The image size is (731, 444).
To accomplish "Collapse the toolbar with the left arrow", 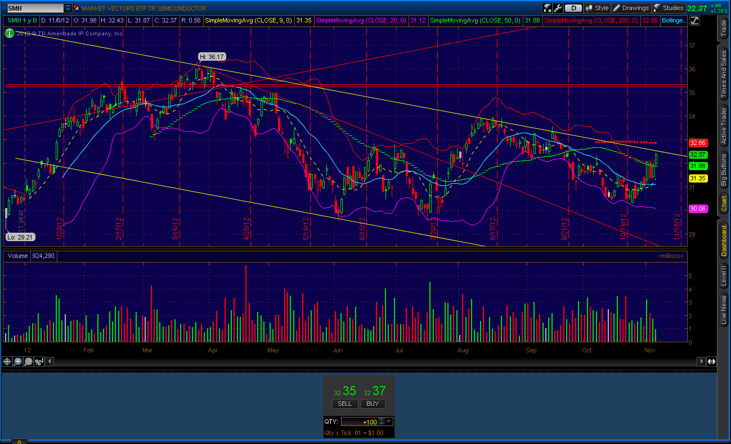I will pyautogui.click(x=50, y=361).
